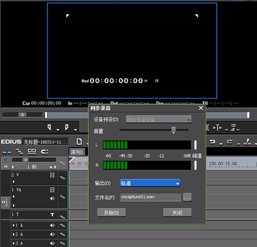Click the vocapture01.wav filename field
The width and height of the screenshot is (257, 247).
150,197
